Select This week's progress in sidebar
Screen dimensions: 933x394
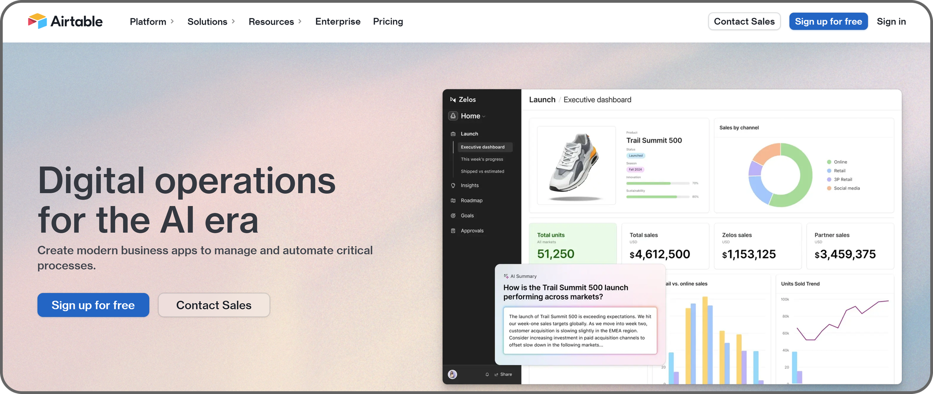[482, 159]
